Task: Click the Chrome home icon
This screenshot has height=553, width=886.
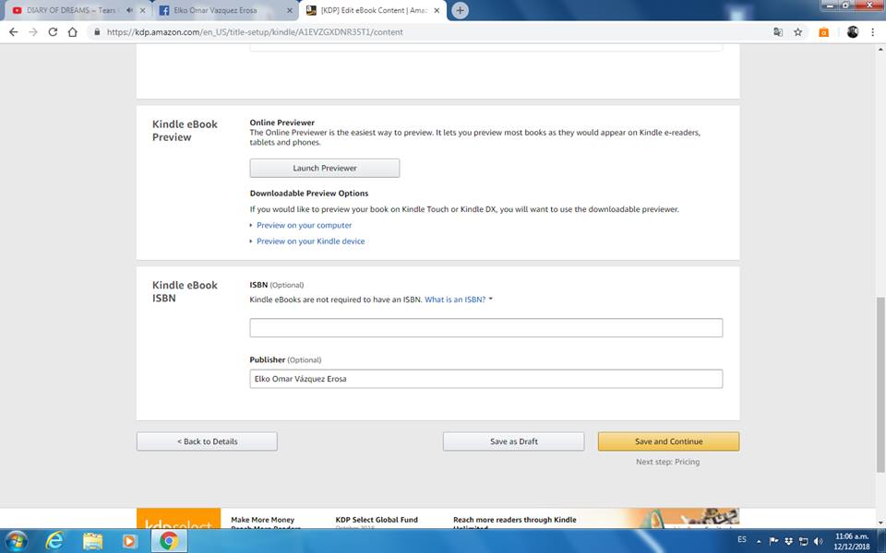Action: [74, 31]
